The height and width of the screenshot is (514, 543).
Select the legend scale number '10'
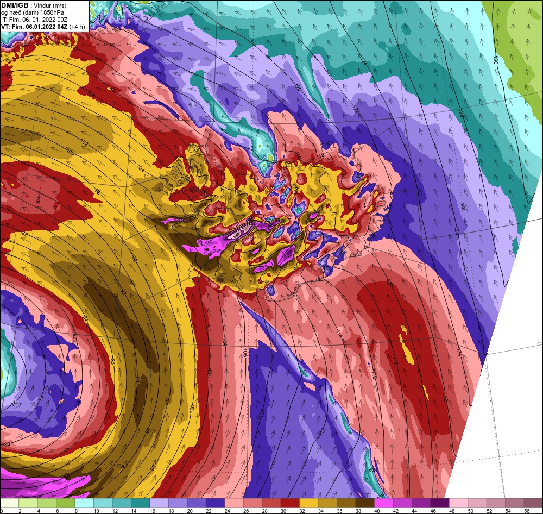tap(96, 511)
